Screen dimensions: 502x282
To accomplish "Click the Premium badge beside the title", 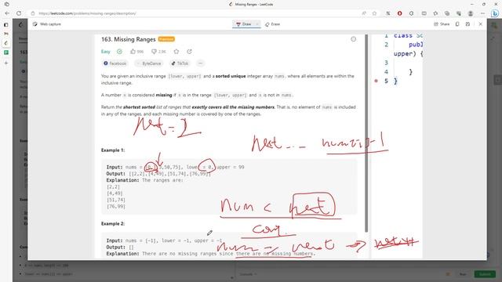I will pos(166,39).
